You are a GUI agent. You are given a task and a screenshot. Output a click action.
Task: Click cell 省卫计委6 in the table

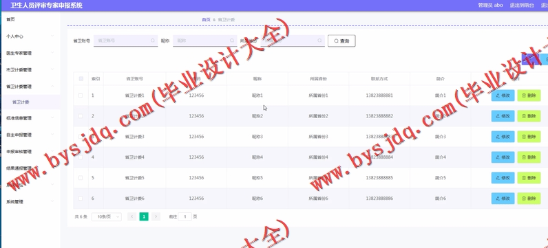(x=134, y=199)
